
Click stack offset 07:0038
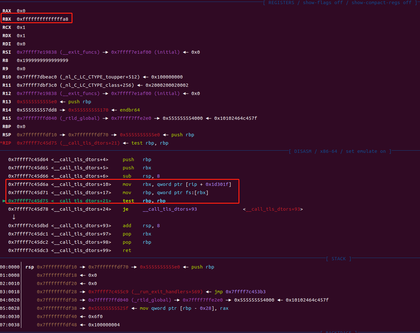pos(10,325)
